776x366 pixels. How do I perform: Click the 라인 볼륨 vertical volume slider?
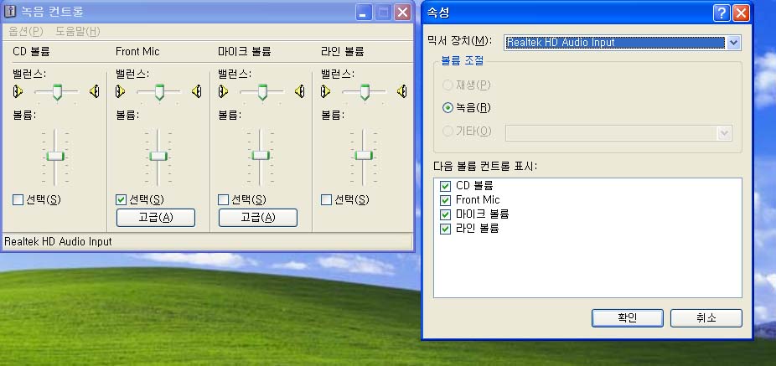363,155
